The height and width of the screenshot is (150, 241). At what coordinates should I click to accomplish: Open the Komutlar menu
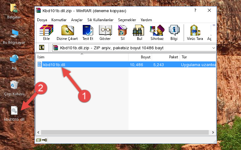pos(59,20)
